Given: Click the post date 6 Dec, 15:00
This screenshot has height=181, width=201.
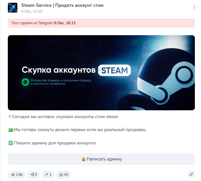Looking at the screenshot, I should 32,11.
